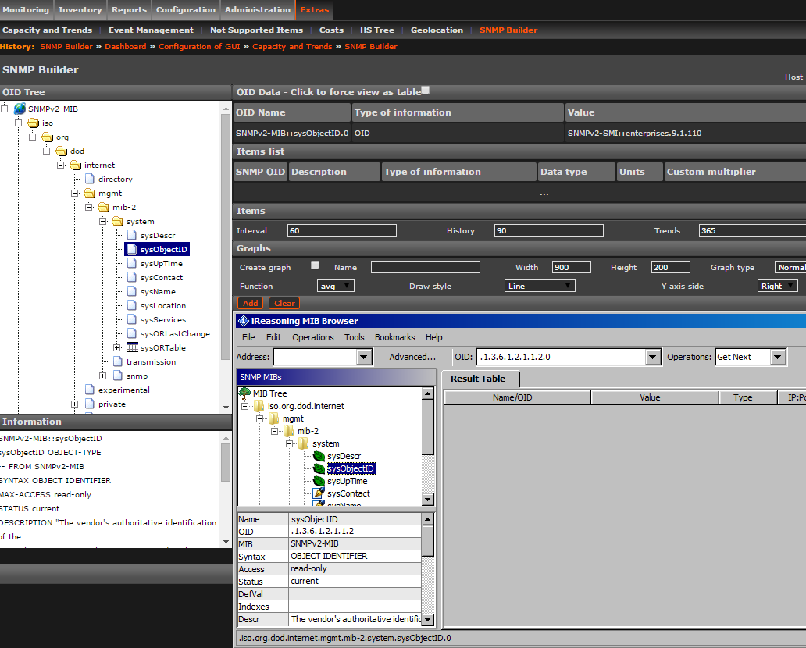Click the MIB Tree root tree icon
Viewport: 806px width, 648px height.
click(244, 393)
